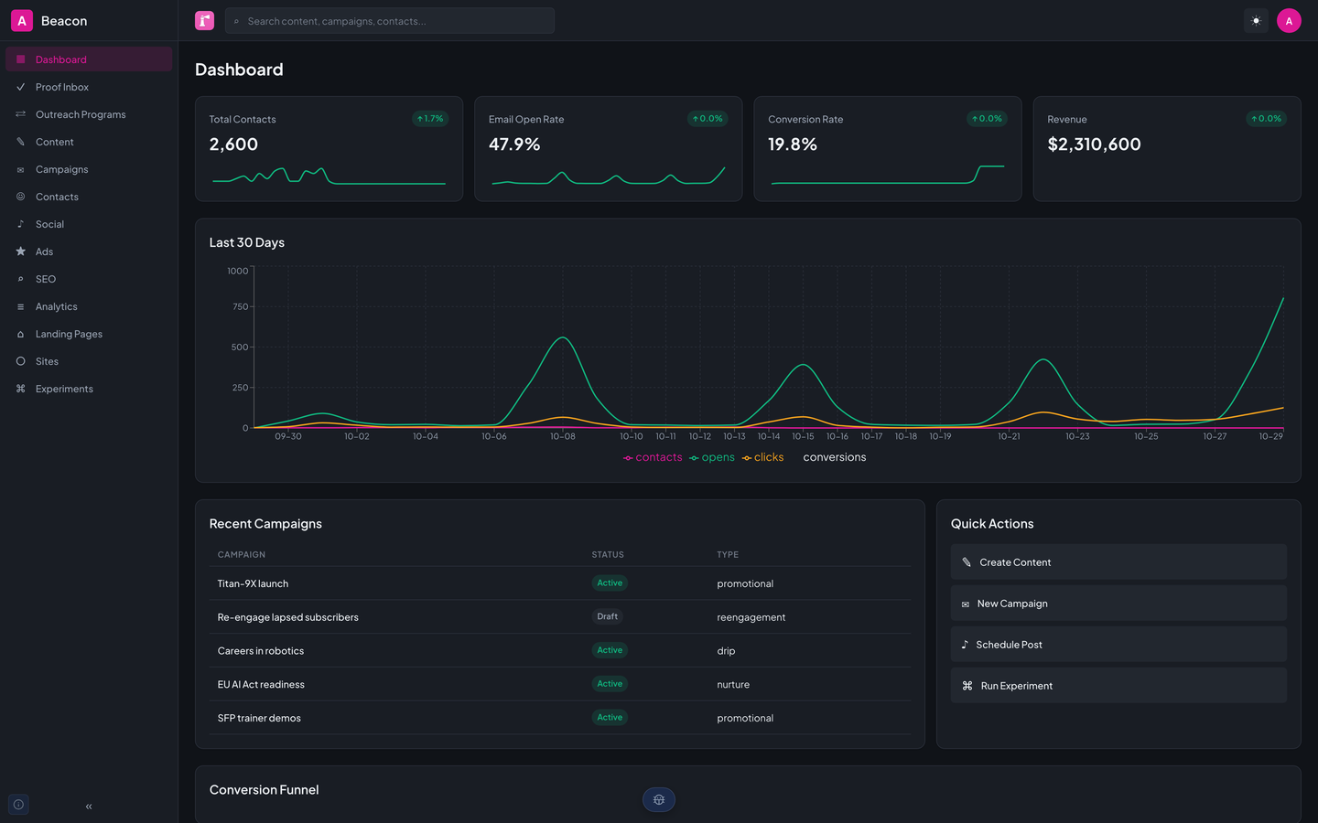Open Re-engage lapsed subscribers campaign

point(560,617)
